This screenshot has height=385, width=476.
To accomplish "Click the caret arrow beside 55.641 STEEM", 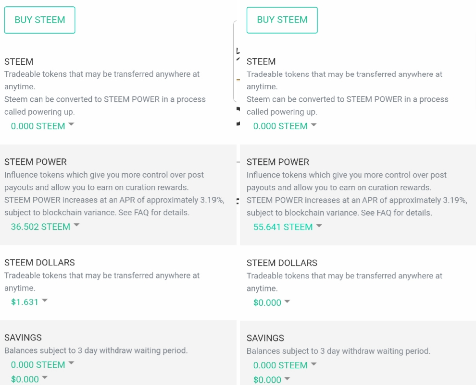I will 319,226.
